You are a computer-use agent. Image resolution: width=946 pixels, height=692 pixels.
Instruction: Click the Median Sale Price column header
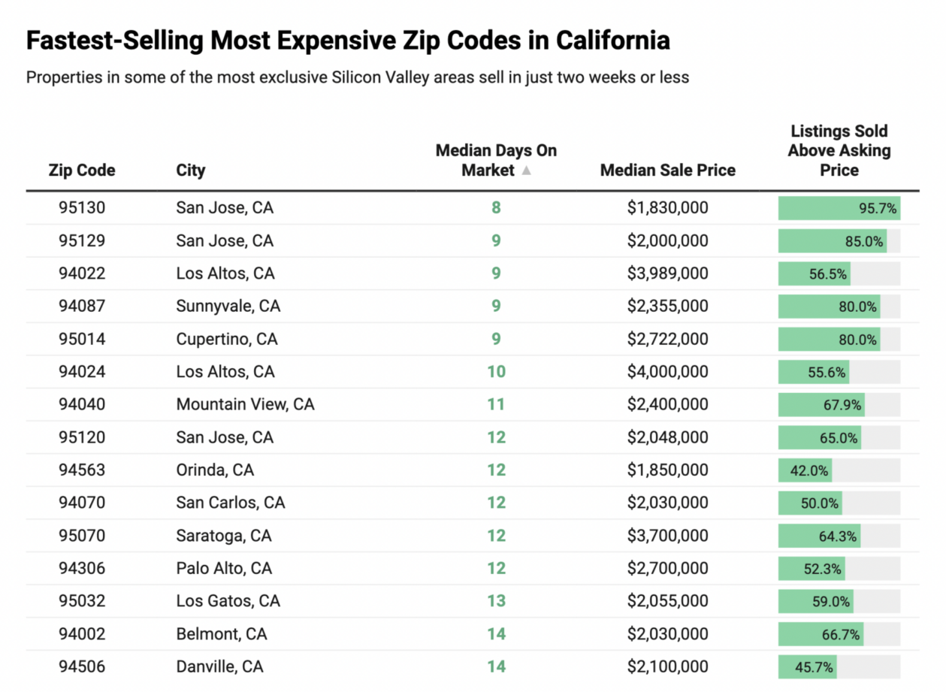pyautogui.click(x=667, y=171)
